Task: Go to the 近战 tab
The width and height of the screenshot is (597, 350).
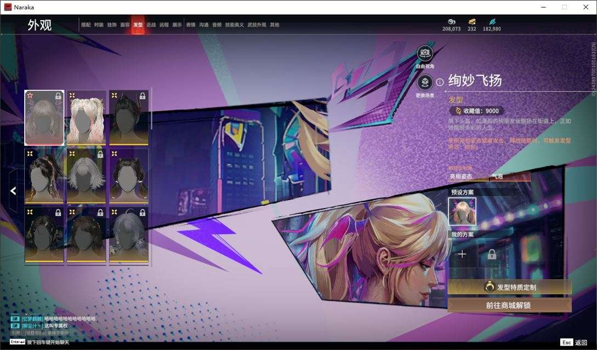Action: click(x=151, y=25)
